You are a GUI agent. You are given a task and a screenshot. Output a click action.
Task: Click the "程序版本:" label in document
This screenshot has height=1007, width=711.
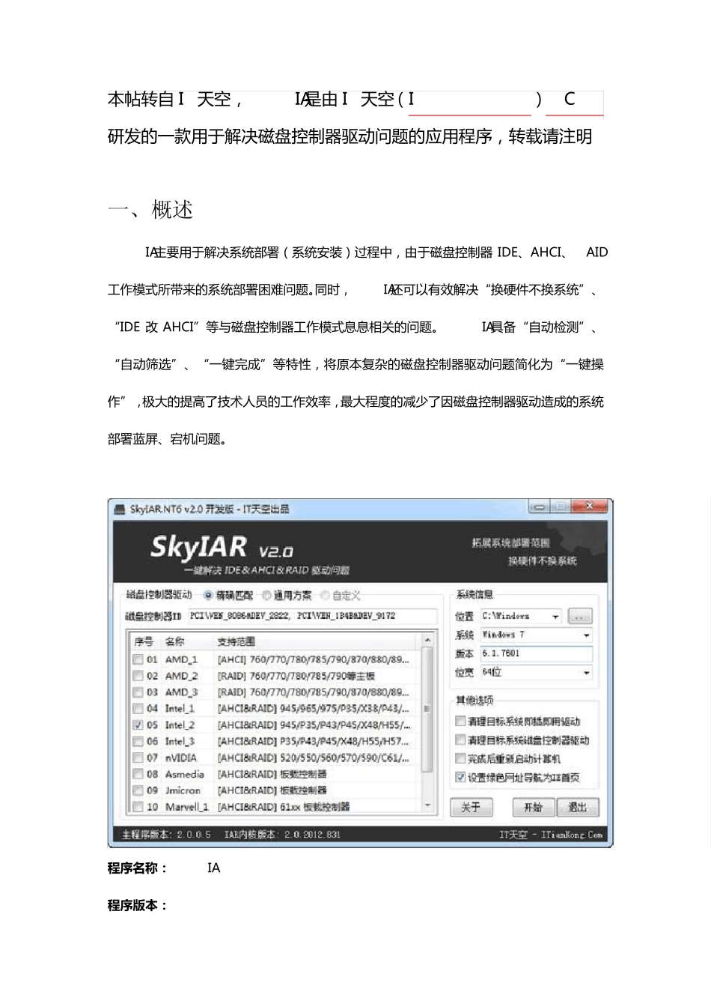[x=138, y=906]
